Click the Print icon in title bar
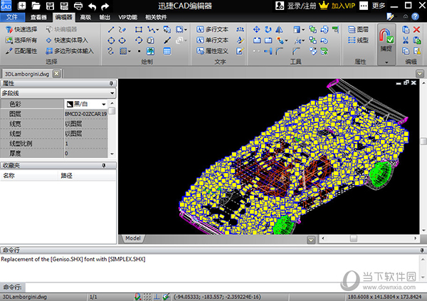 [78, 6]
